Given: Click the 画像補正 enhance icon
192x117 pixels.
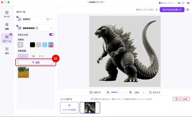Looking at the screenshot, I should 19,19.
